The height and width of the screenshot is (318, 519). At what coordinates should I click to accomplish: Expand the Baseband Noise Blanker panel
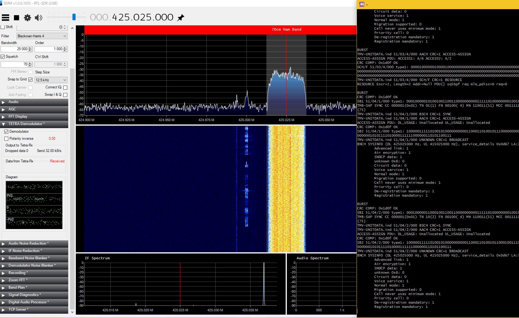(x=34, y=258)
